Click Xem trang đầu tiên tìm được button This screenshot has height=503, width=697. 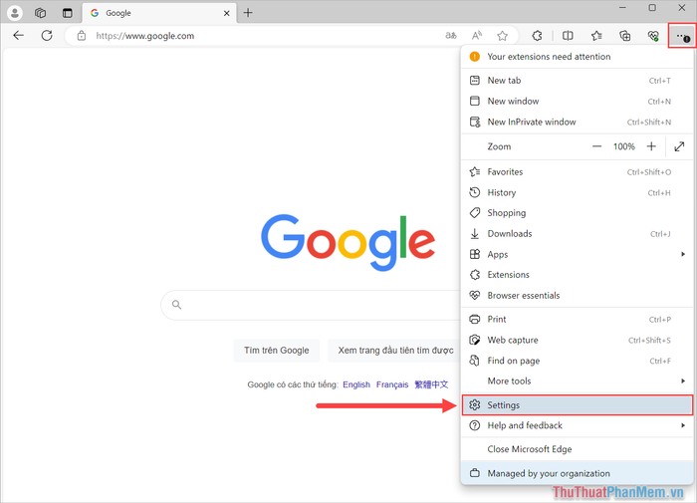pos(395,351)
